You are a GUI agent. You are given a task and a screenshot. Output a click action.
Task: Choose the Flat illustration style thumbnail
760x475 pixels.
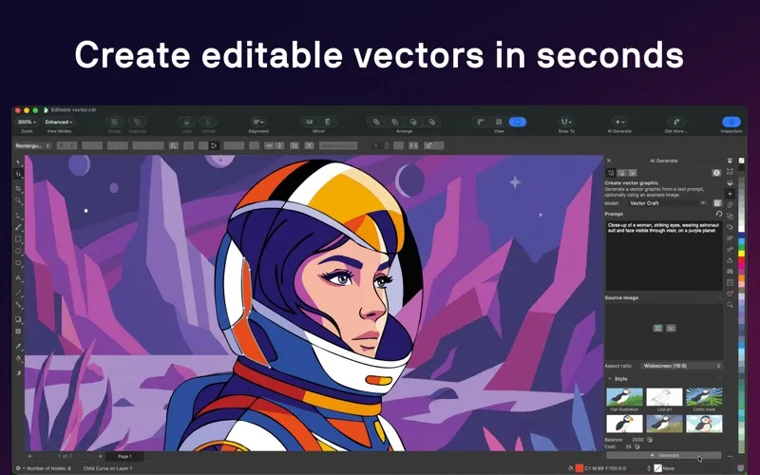[624, 397]
